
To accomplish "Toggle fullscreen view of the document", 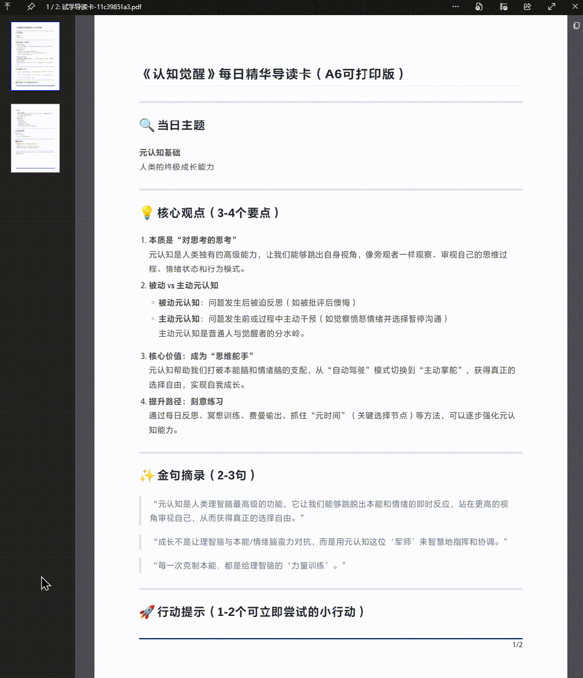I will point(551,7).
